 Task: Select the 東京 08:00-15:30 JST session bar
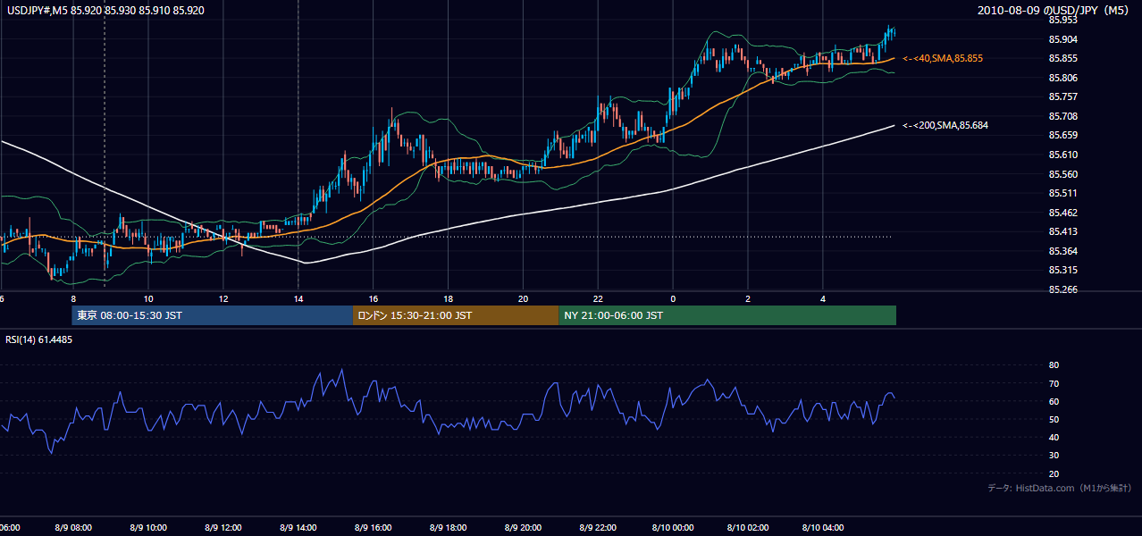[213, 315]
